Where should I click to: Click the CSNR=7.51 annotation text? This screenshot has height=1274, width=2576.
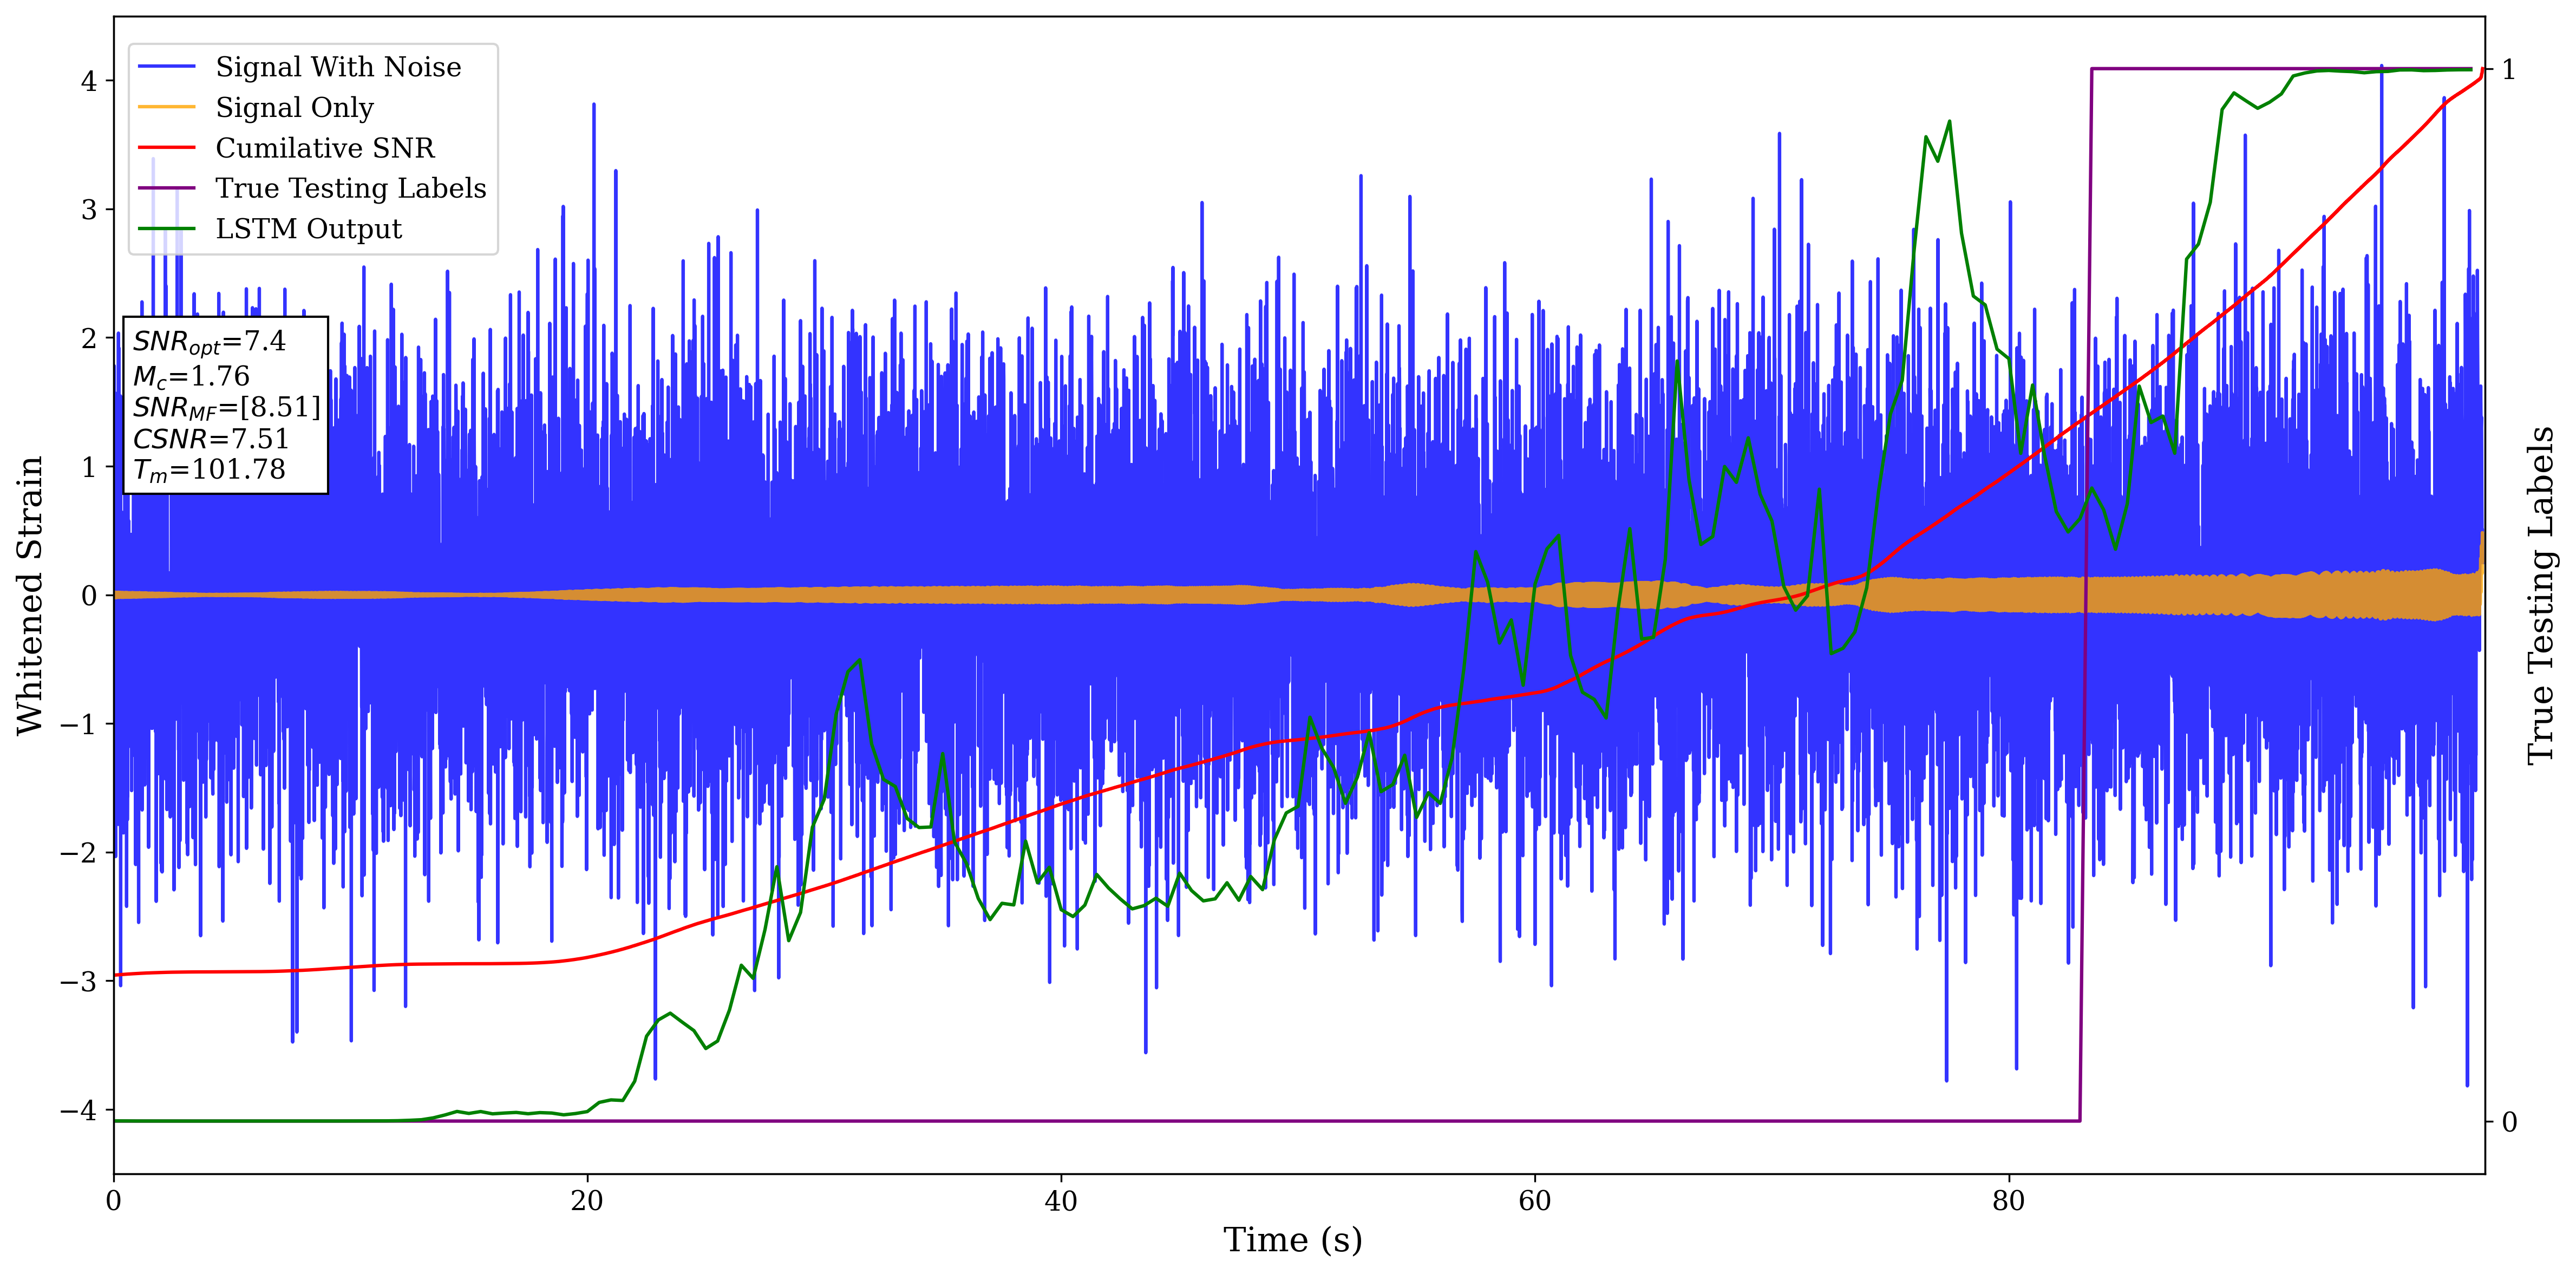[210, 439]
